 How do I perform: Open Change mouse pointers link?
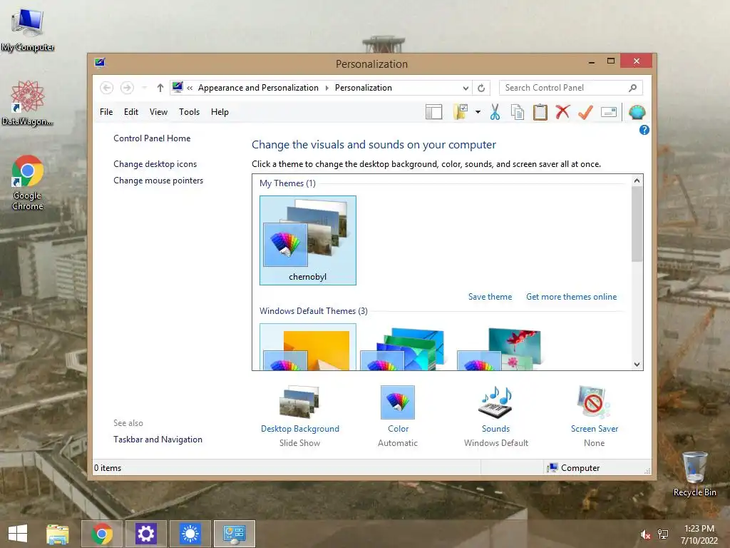click(158, 181)
